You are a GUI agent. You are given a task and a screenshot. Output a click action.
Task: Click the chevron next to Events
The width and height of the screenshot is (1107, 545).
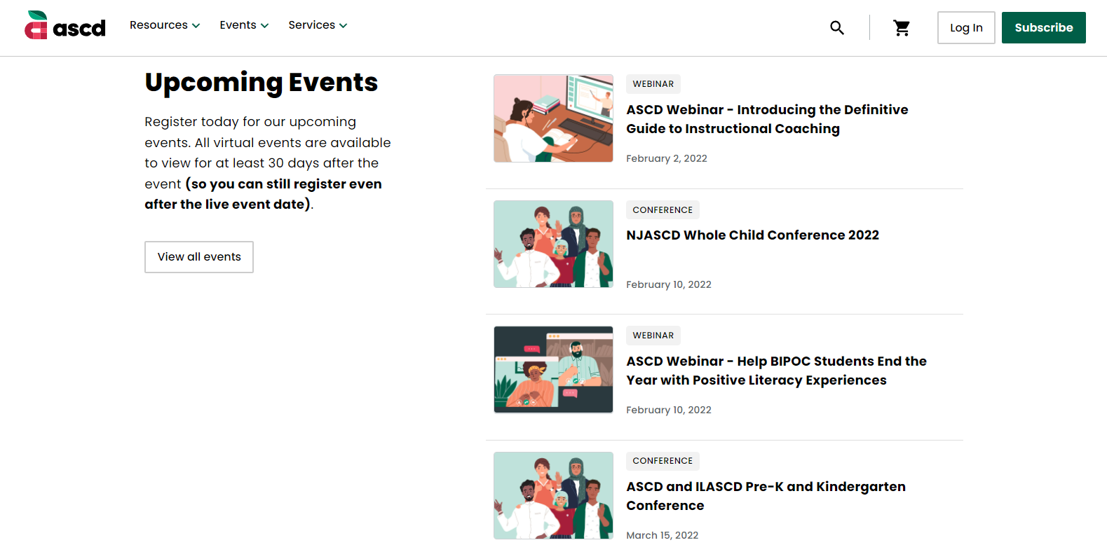coord(264,26)
